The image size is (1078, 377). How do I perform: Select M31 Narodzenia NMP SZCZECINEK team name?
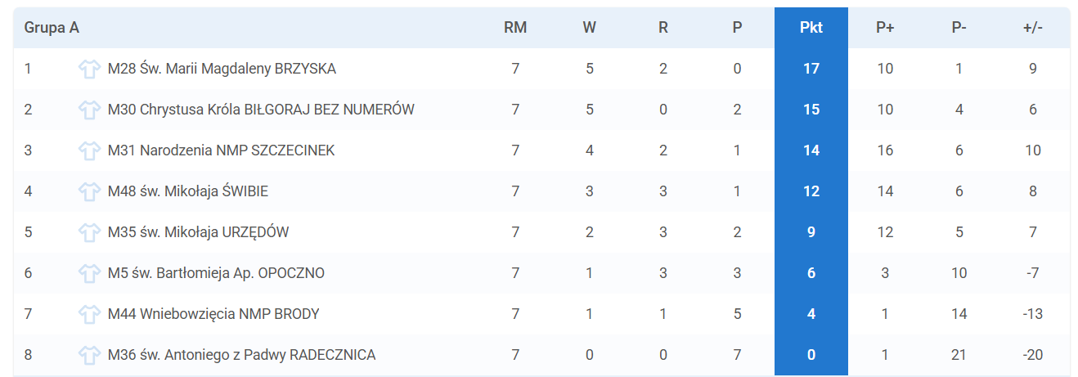click(x=221, y=150)
